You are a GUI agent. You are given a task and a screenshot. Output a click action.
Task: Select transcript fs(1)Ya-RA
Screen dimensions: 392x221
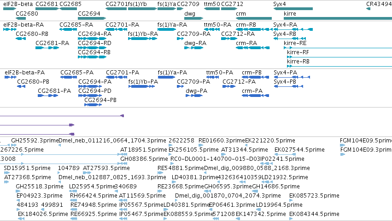pos(172,25)
